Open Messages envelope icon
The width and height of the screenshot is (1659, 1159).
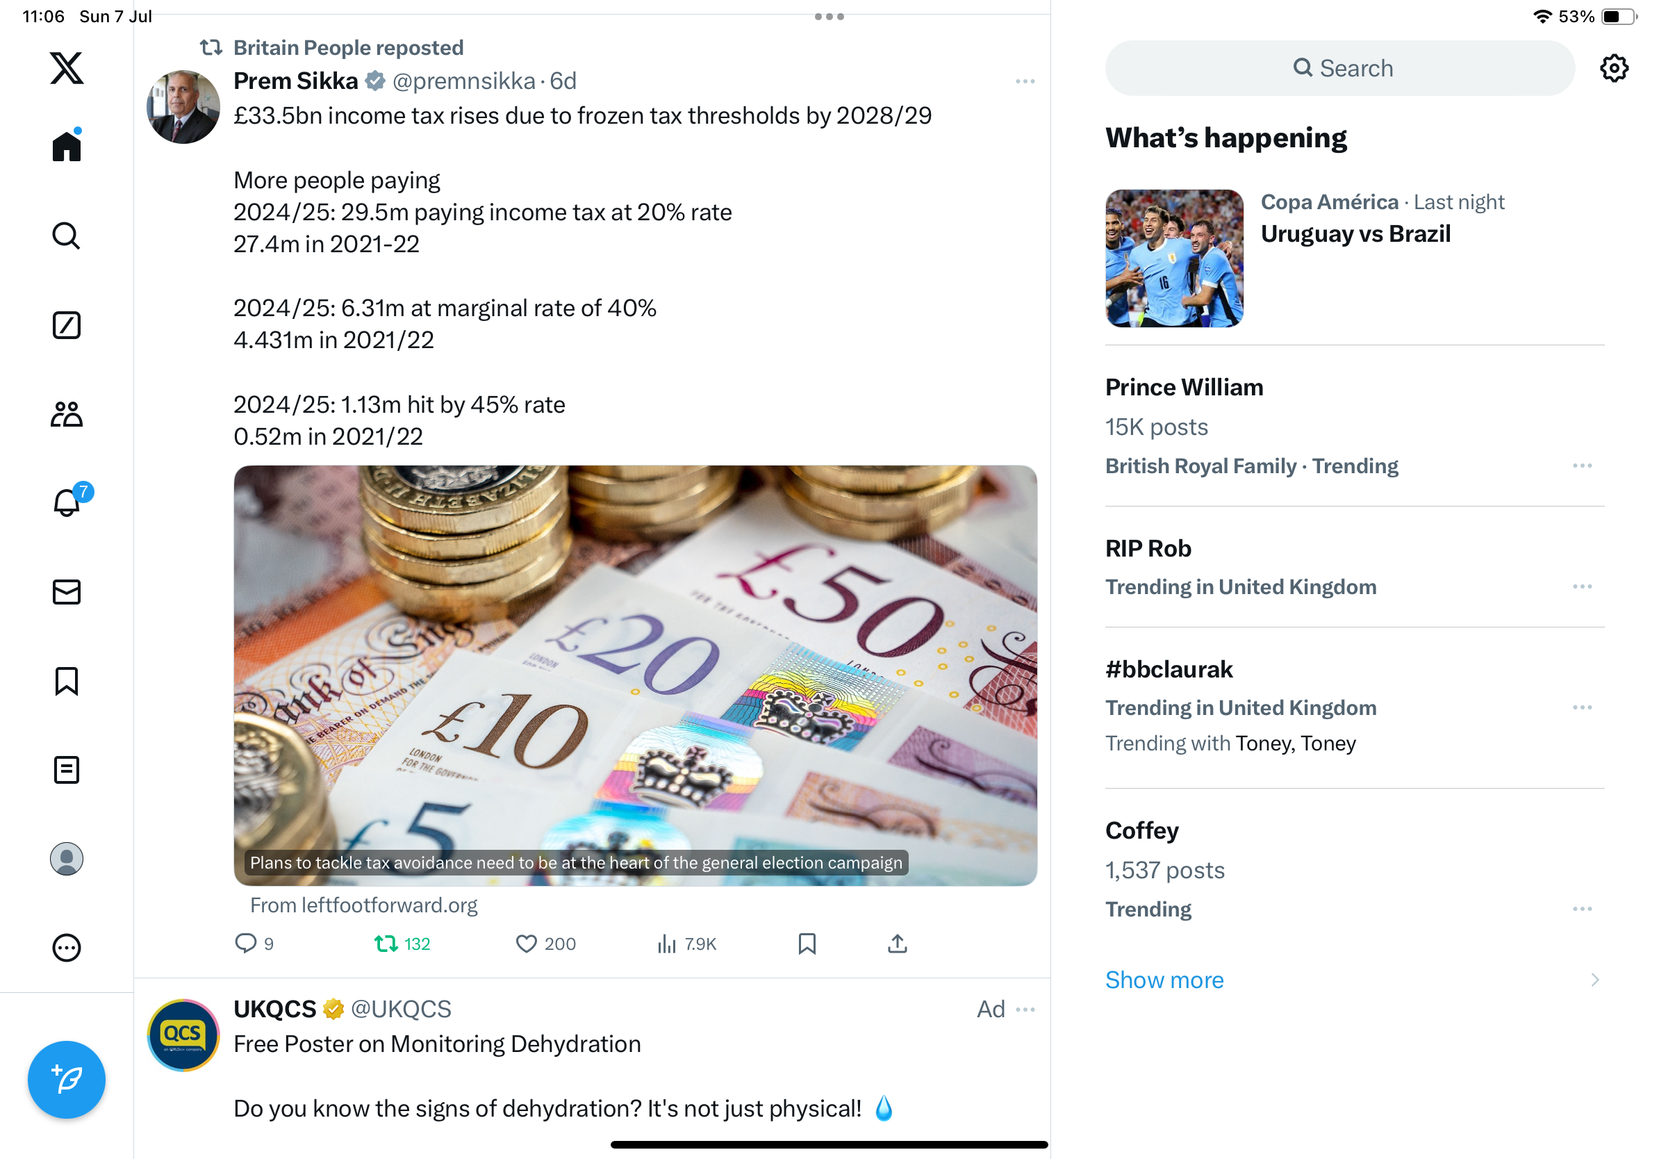(x=67, y=592)
